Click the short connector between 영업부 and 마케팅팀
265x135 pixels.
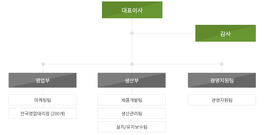43,91
